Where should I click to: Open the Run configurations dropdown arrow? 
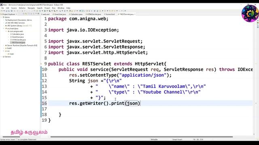point(47,11)
